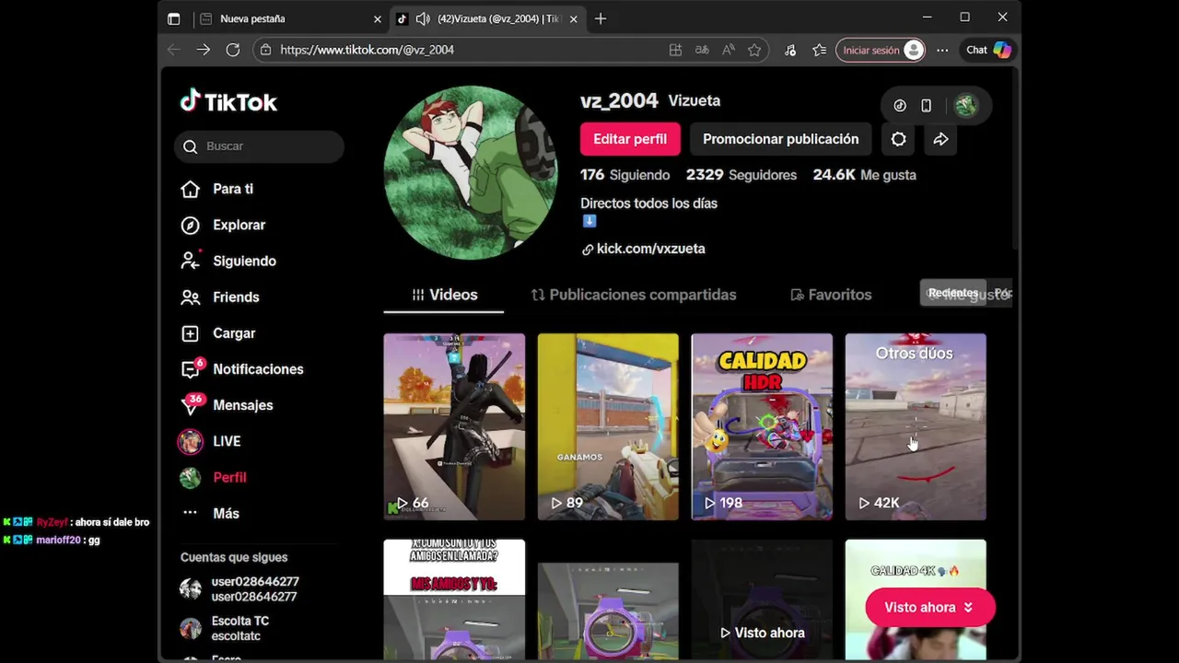Screen dimensions: 1179x663
Task: Click the TikTok logo
Action: (x=228, y=101)
